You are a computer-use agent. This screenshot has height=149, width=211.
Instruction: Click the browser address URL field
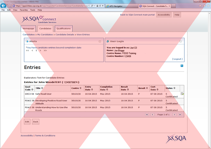pyautogui.click(x=53, y=6)
